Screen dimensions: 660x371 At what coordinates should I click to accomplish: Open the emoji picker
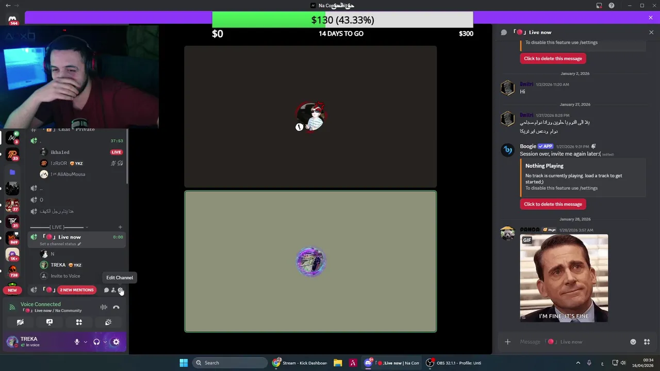coord(633,342)
